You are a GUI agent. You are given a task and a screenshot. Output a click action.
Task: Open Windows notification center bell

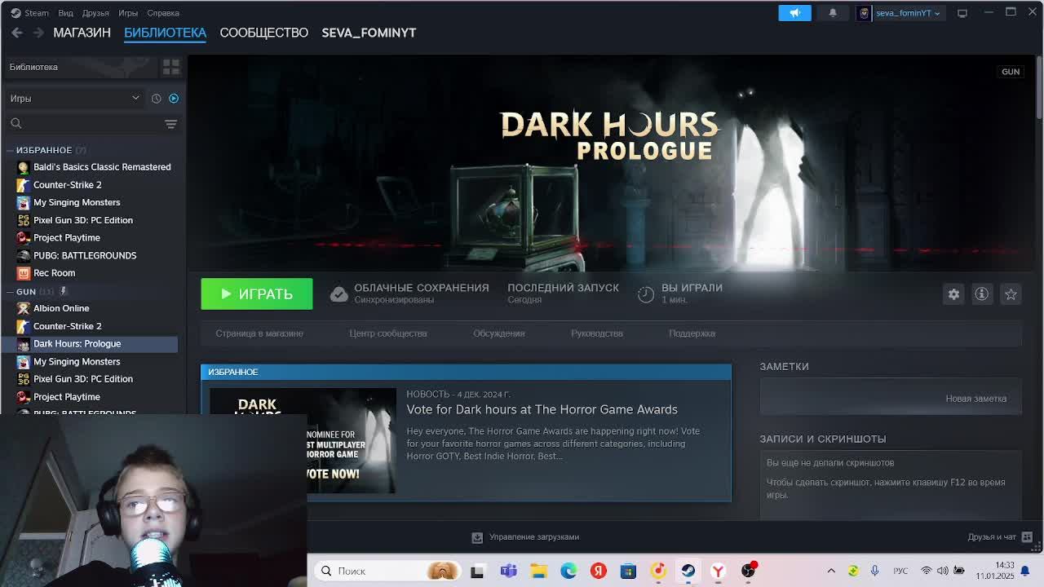1025,571
